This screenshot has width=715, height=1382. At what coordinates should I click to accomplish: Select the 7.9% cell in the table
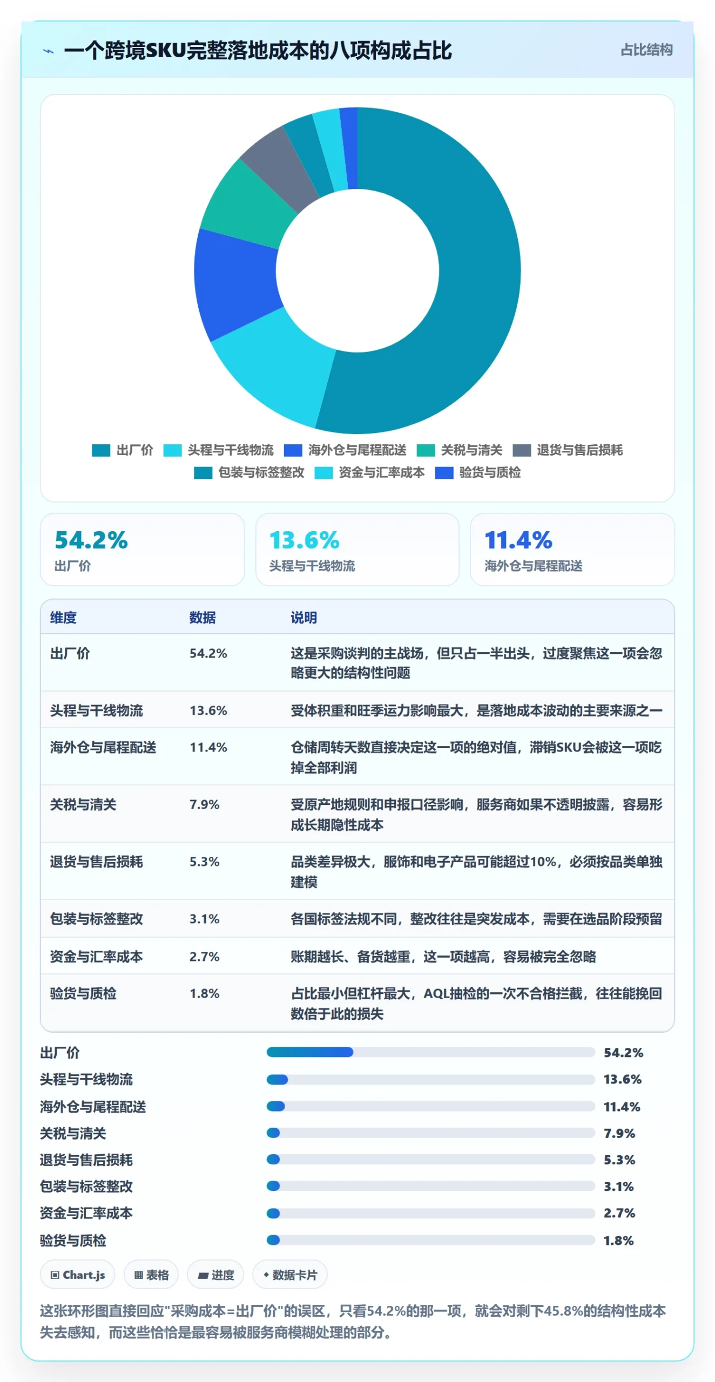[205, 804]
